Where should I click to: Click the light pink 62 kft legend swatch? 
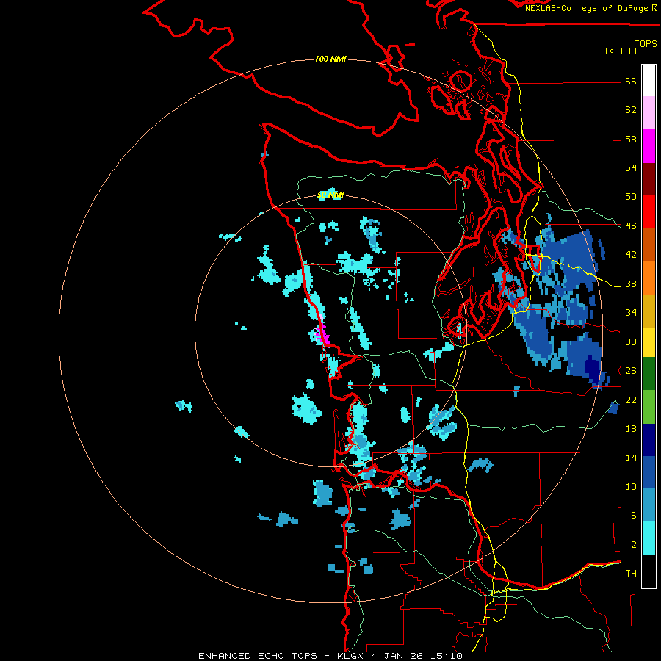click(649, 112)
